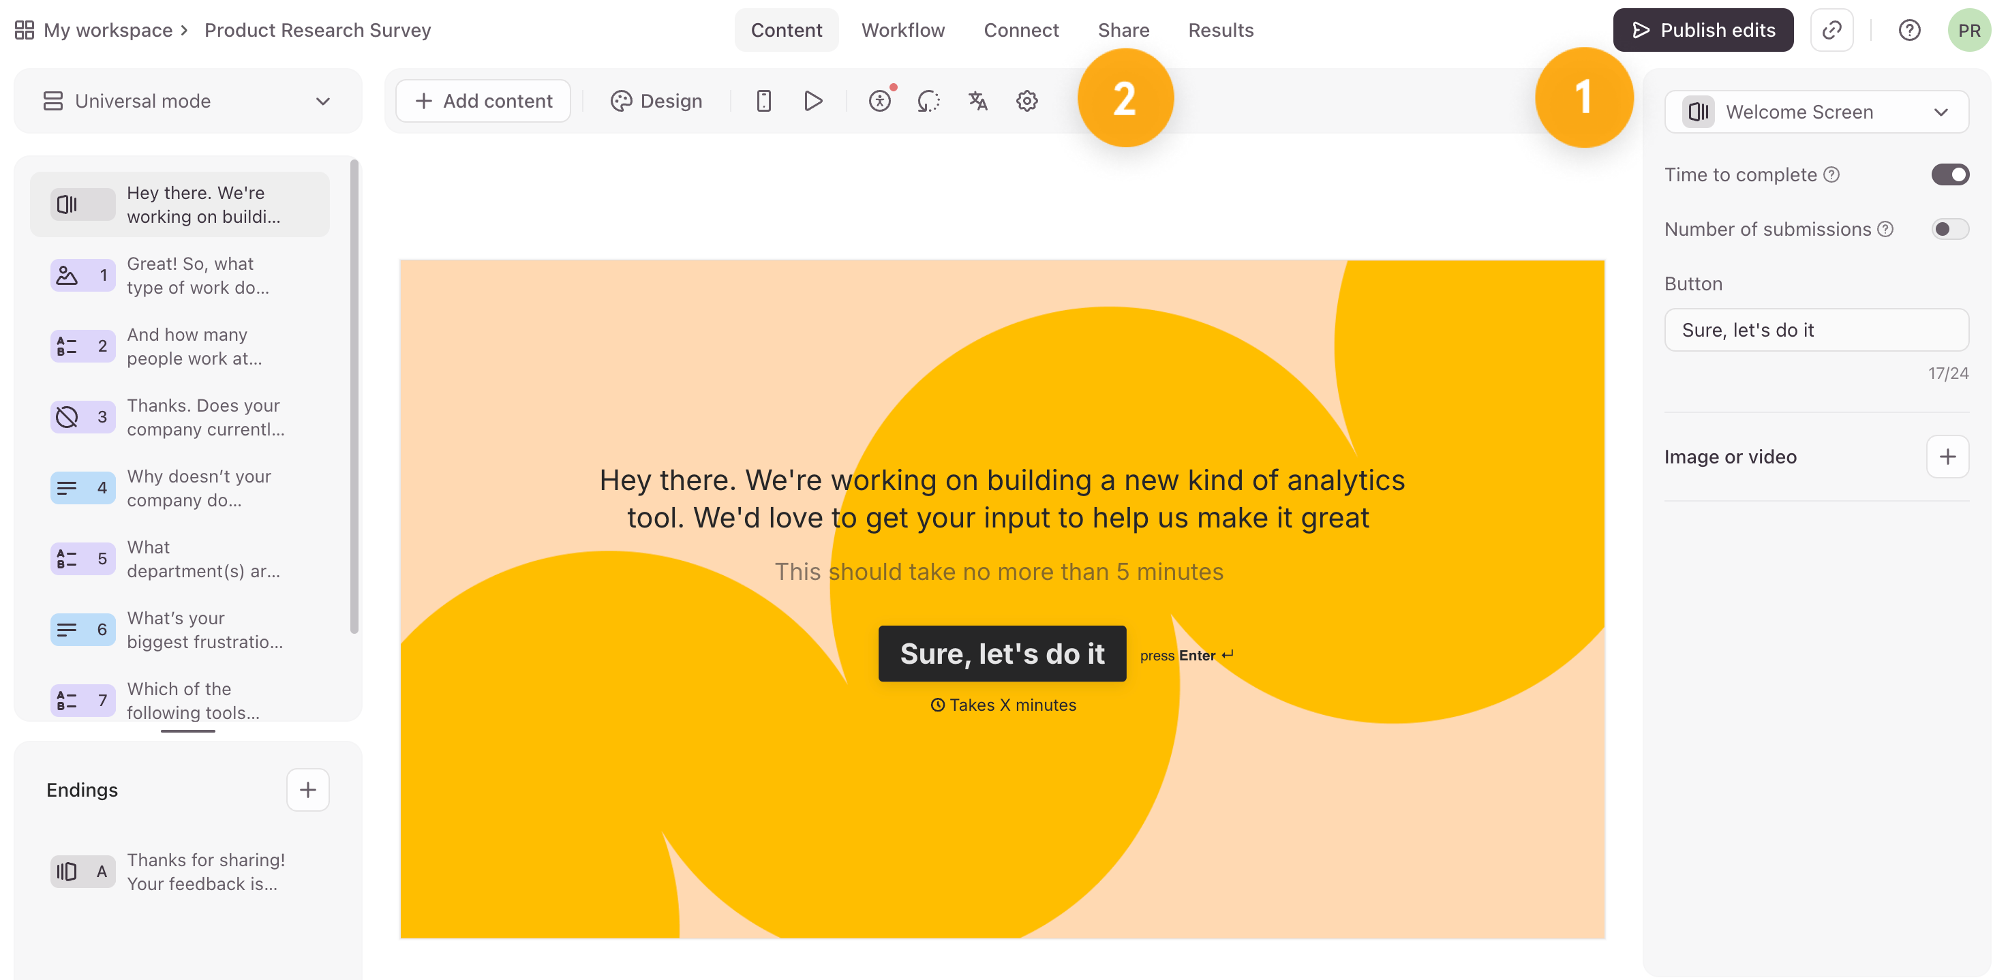Click the add Endings plus icon
The height and width of the screenshot is (980, 2008).
point(308,790)
